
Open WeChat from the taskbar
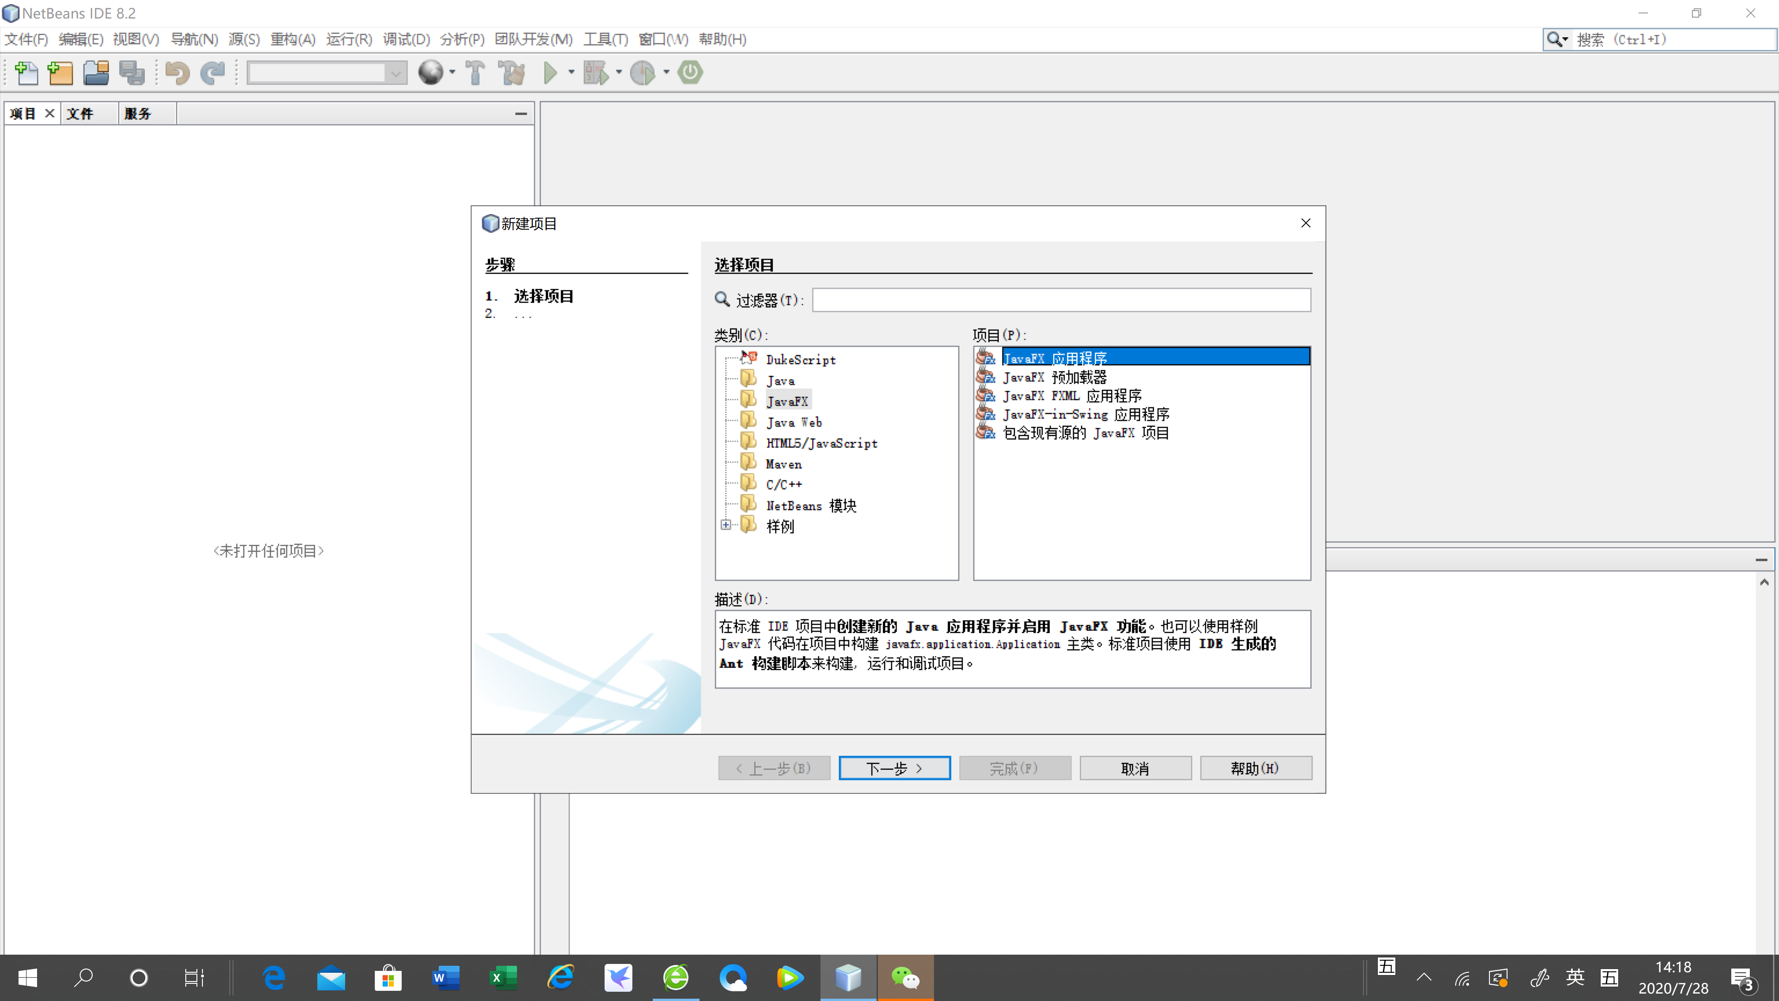[905, 977]
